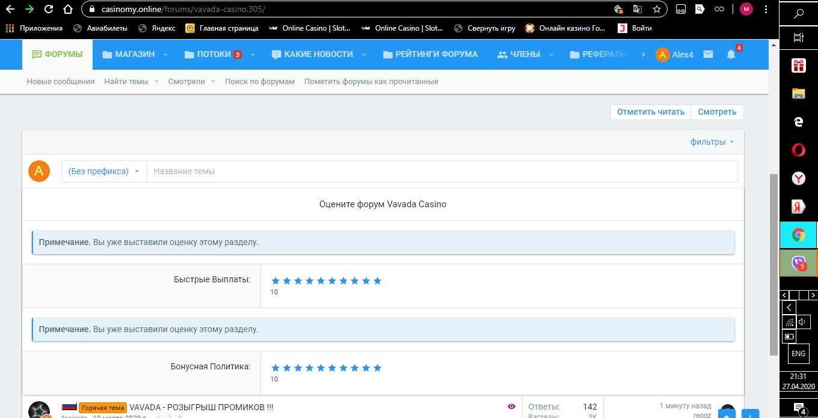Viewport: 818px width, 418px height.
Task: Open the Войти bookmark
Action: tap(635, 28)
